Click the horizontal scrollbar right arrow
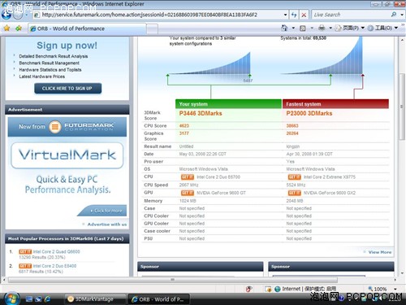Viewport: 406px width, 305px height. coord(395,280)
